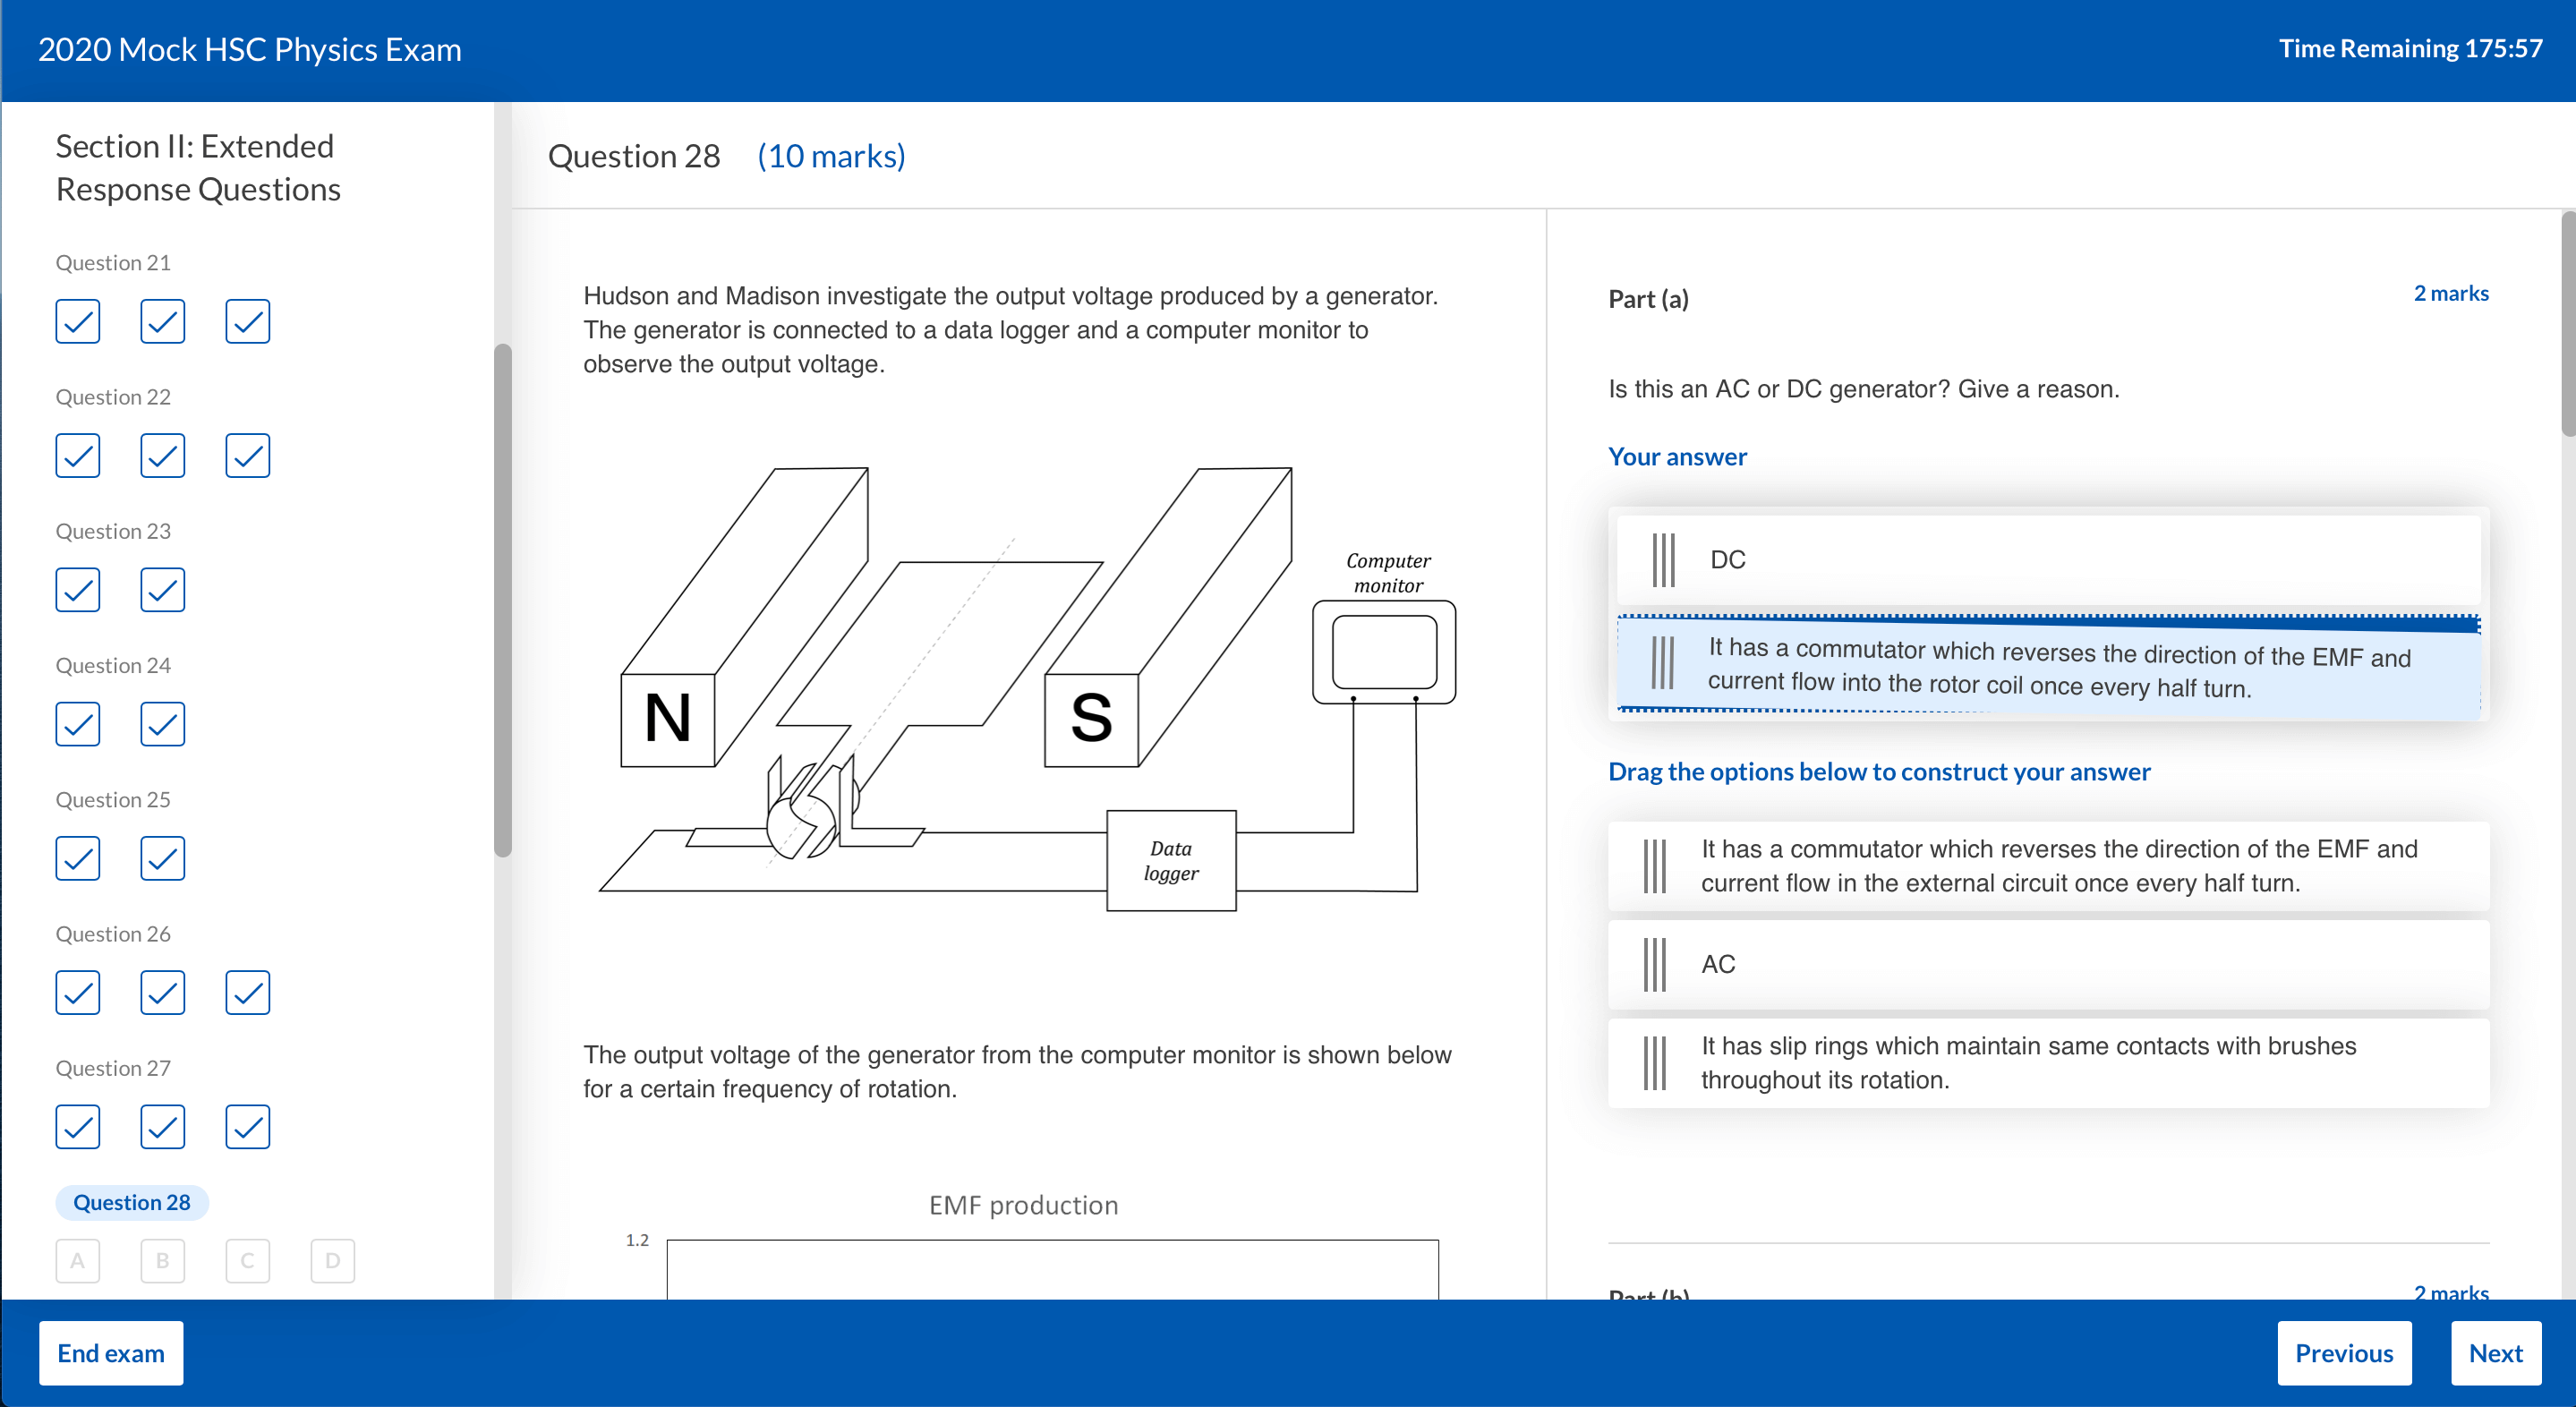Click End exam button
2576x1407 pixels.
pyautogui.click(x=107, y=1353)
